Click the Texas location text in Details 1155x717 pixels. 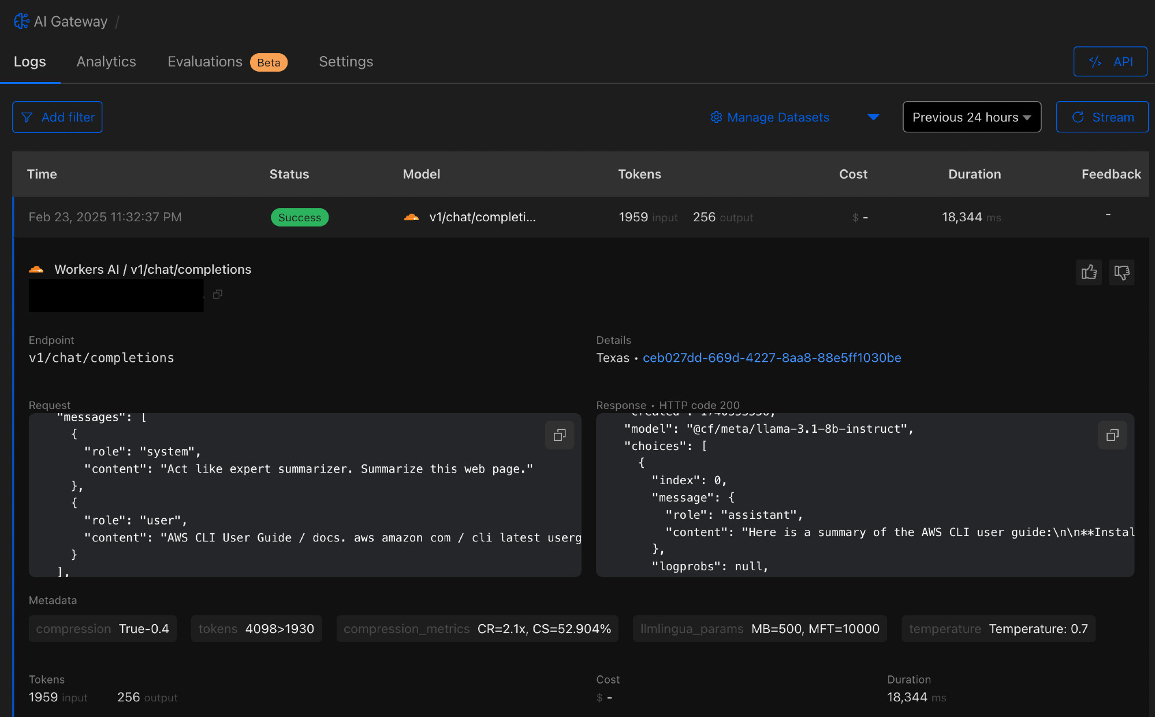pos(613,358)
